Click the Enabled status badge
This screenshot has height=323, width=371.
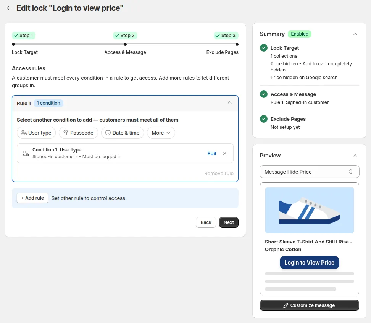pos(300,34)
